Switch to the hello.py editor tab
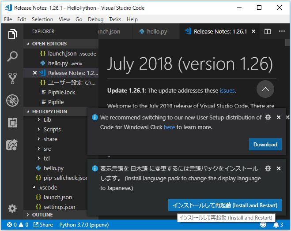Screen dimensions: 291x231 [156, 31]
